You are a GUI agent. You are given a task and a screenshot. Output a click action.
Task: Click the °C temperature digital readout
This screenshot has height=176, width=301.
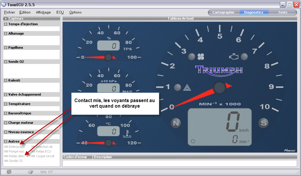tap(108, 131)
